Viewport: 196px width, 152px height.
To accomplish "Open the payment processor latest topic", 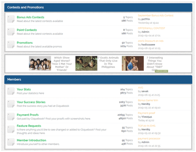I will point(149,139).
